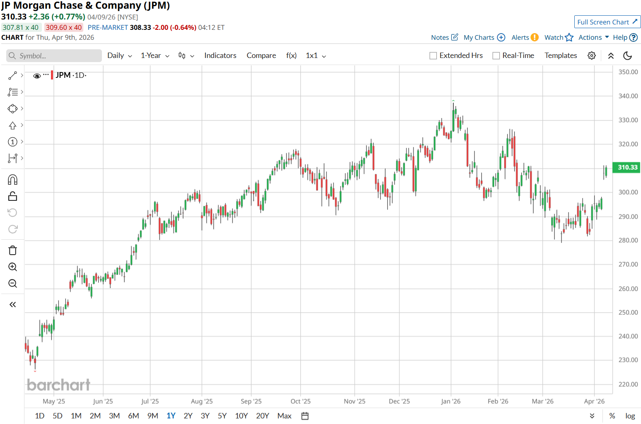The height and width of the screenshot is (424, 641).
Task: Activate the magnet snap tool
Action: tap(13, 180)
